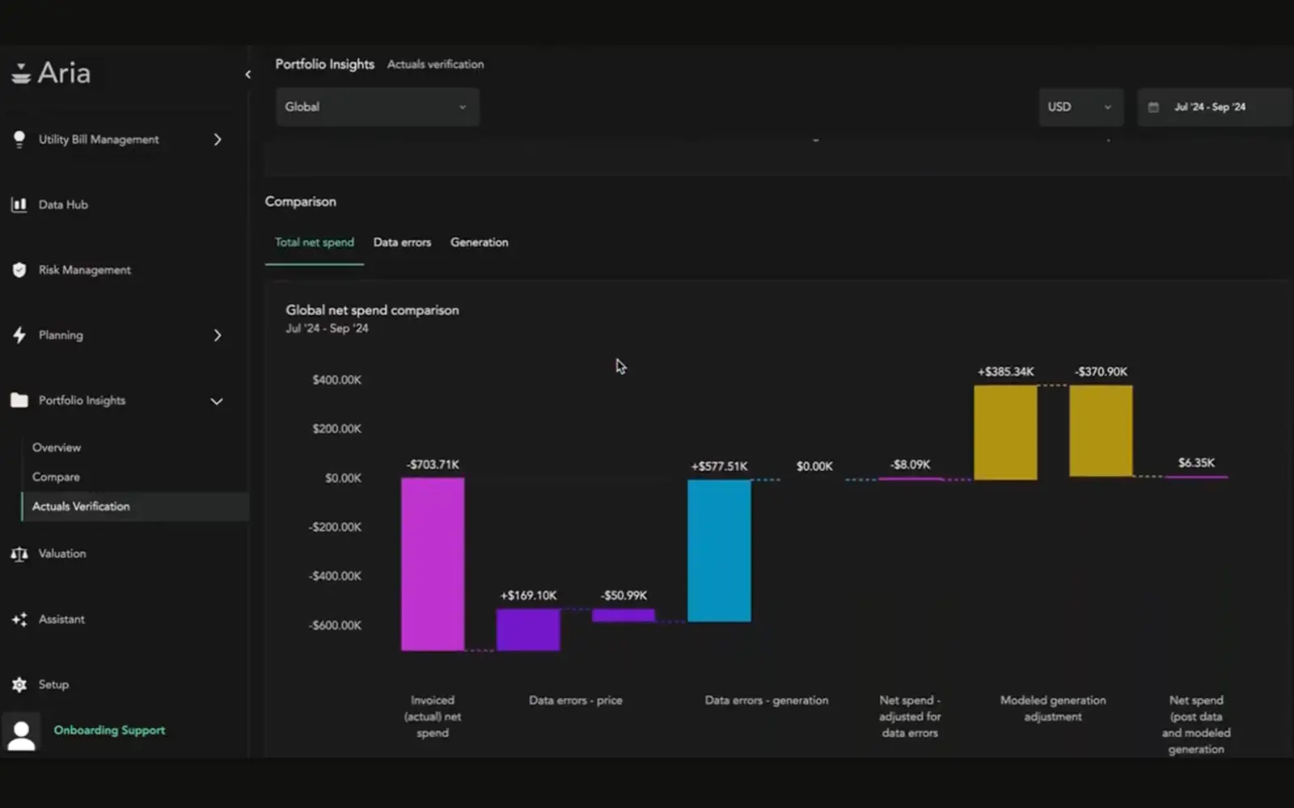
Task: Switch to the Data errors tab
Action: pos(402,242)
